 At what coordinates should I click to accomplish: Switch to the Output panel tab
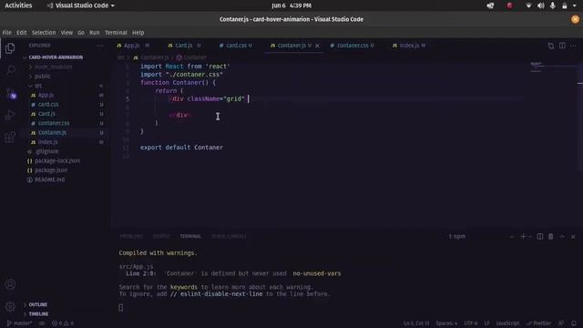161,237
